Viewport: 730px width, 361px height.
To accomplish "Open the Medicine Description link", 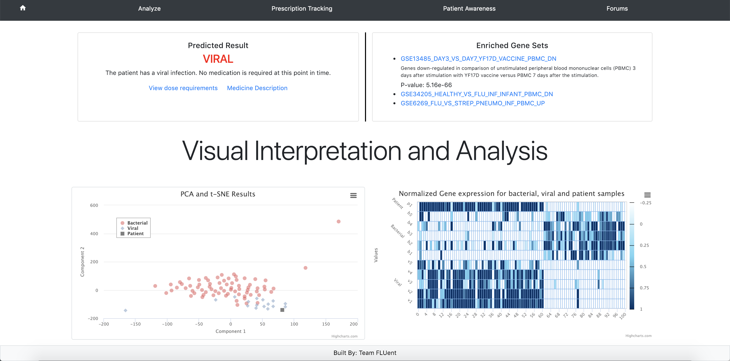I will pyautogui.click(x=257, y=88).
